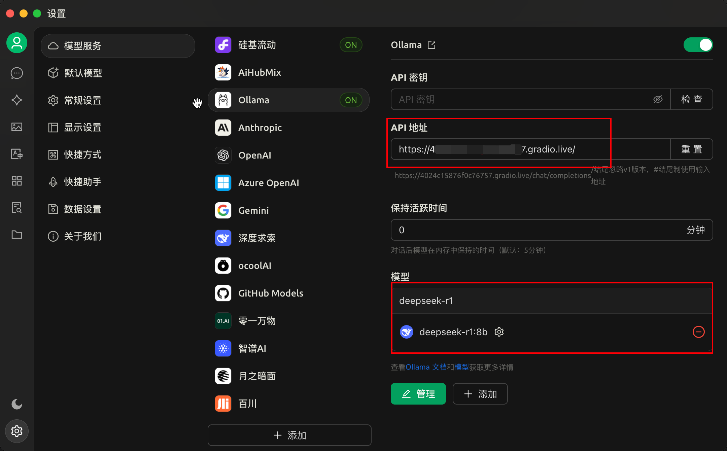Open Ollama external website link icon
Image resolution: width=727 pixels, height=451 pixels.
click(x=431, y=45)
